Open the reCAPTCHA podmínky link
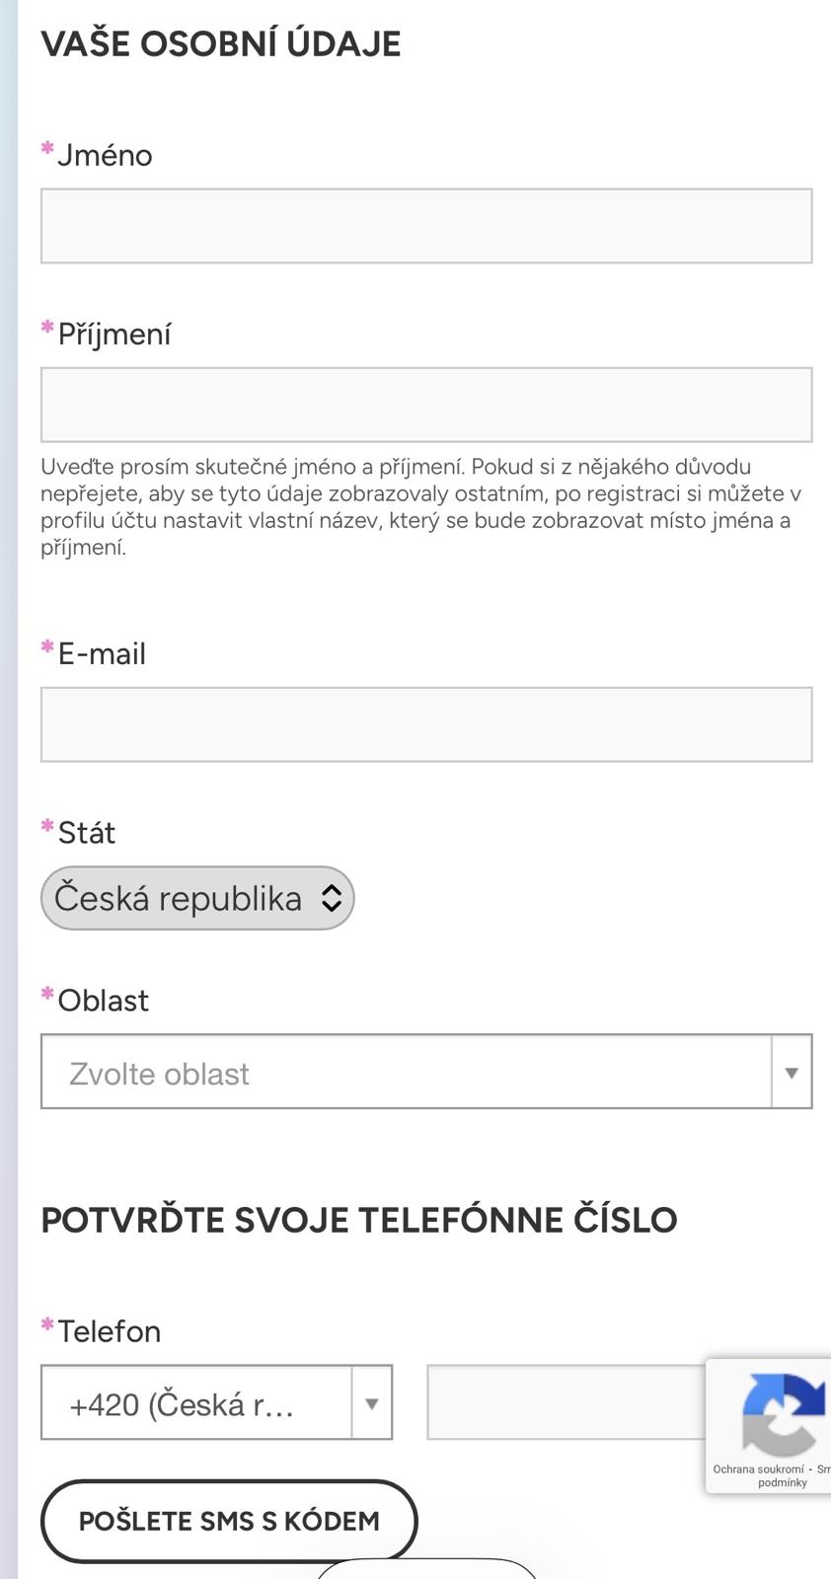831x1579 pixels. click(783, 1482)
